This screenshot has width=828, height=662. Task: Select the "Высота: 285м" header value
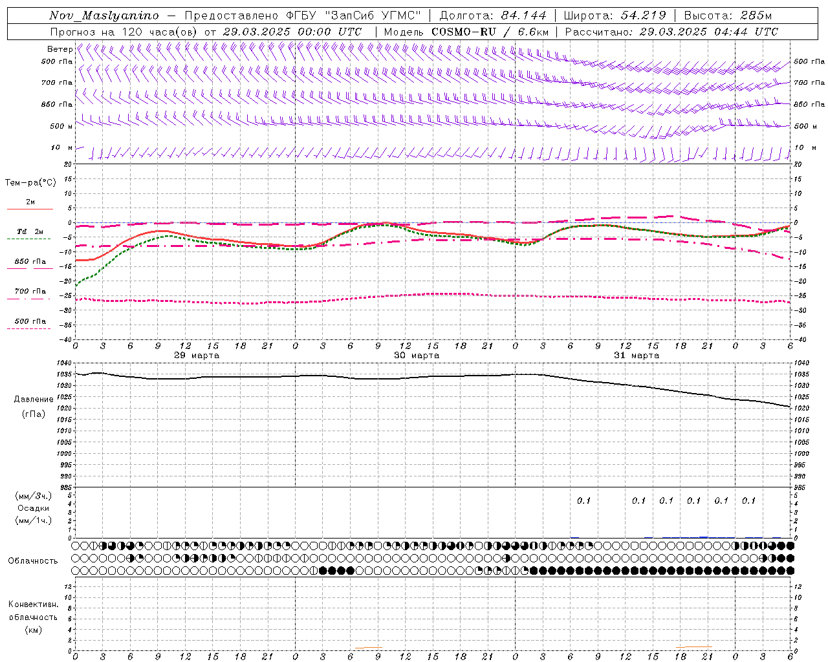pyautogui.click(x=728, y=16)
